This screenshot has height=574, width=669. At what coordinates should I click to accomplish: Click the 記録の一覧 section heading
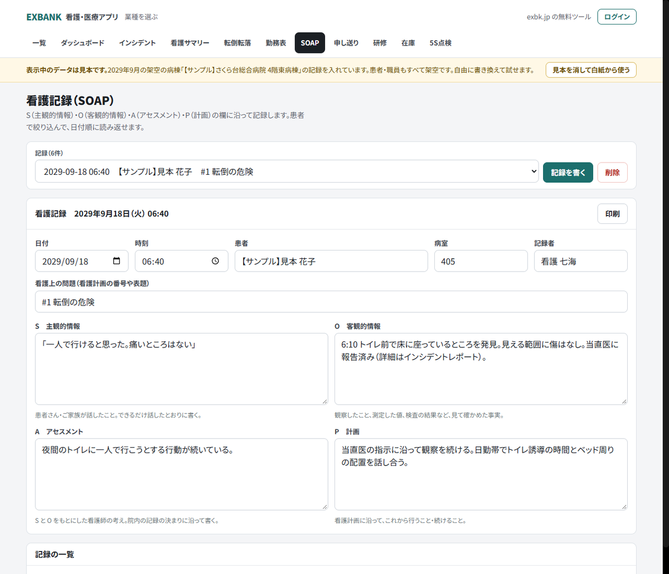point(55,555)
